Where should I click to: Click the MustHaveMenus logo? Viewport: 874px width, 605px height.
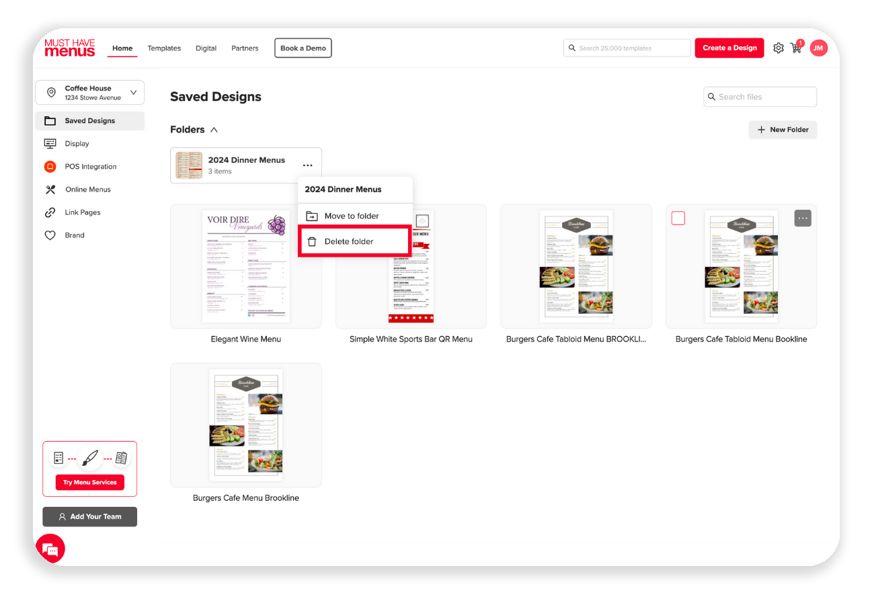coord(70,48)
